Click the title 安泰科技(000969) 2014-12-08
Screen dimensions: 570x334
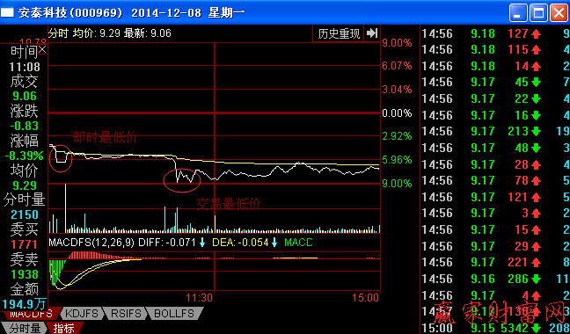point(110,12)
